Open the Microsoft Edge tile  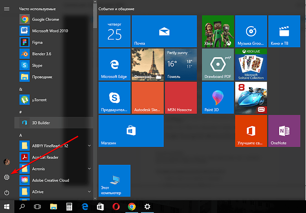click(114, 64)
